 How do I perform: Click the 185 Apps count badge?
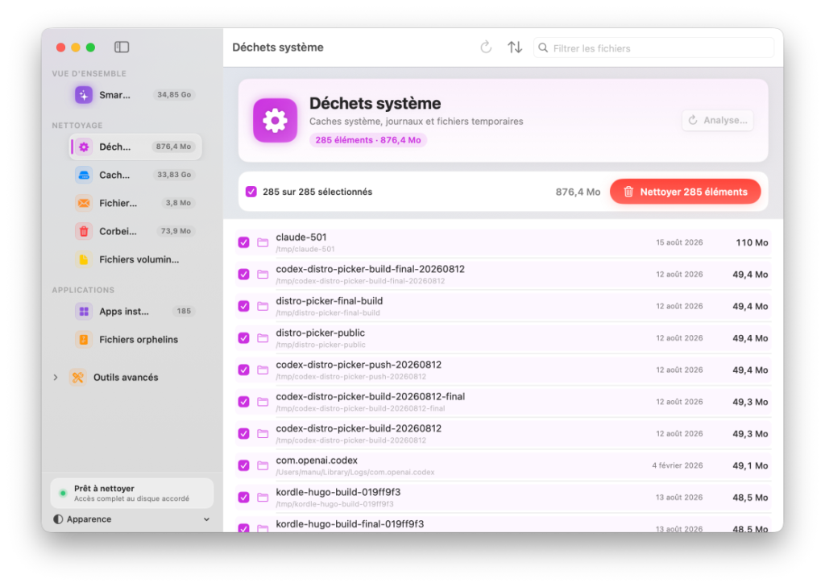[x=184, y=312]
